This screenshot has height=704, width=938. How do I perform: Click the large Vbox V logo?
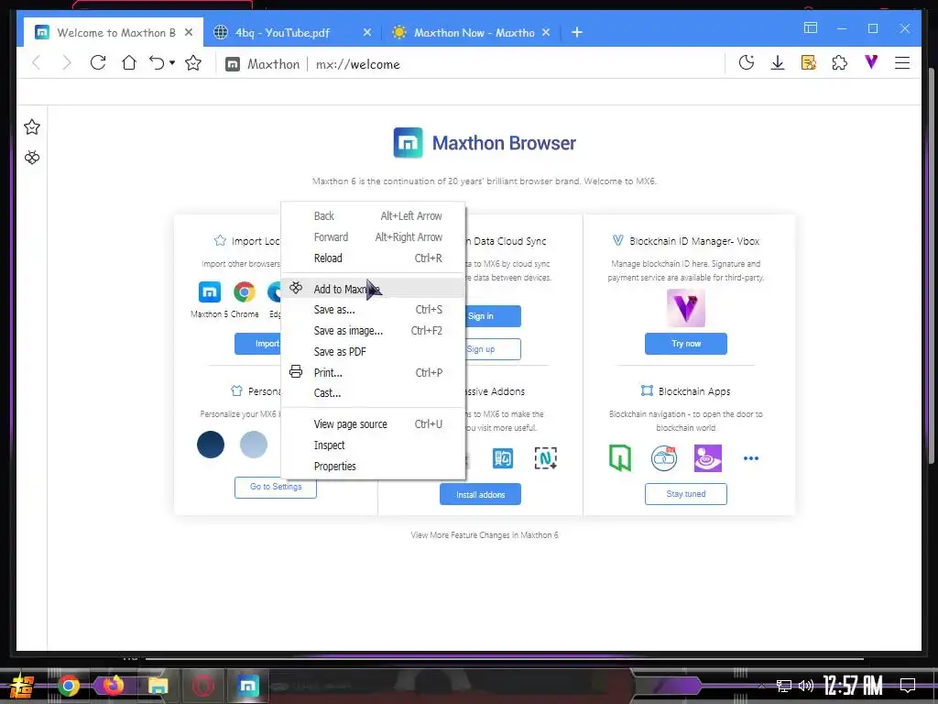click(x=685, y=308)
